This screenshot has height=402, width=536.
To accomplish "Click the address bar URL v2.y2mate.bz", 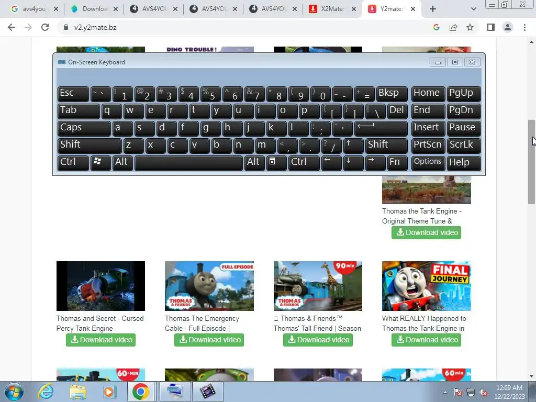I will click(x=95, y=27).
